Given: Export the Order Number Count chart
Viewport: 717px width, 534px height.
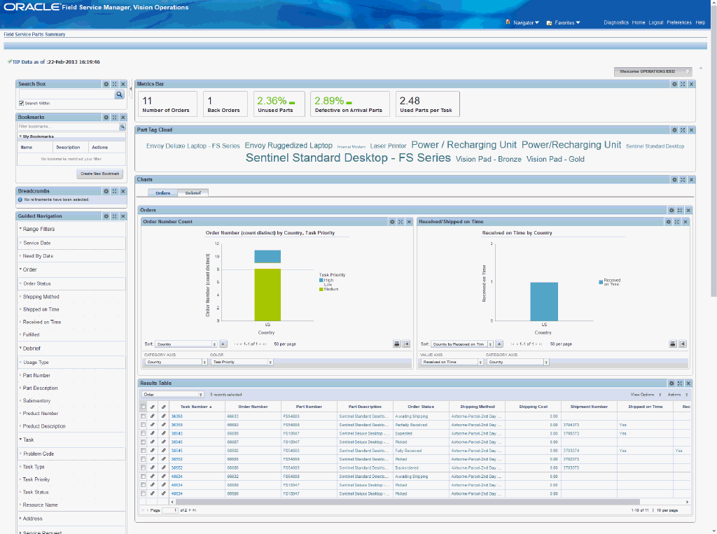Looking at the screenshot, I should tap(406, 344).
